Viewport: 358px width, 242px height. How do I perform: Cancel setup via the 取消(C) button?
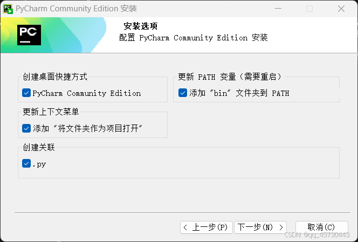322,227
